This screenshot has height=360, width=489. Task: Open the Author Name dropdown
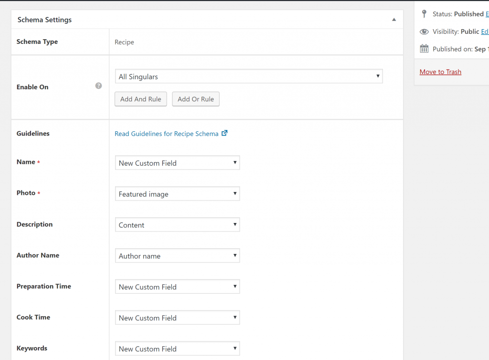coord(177,256)
